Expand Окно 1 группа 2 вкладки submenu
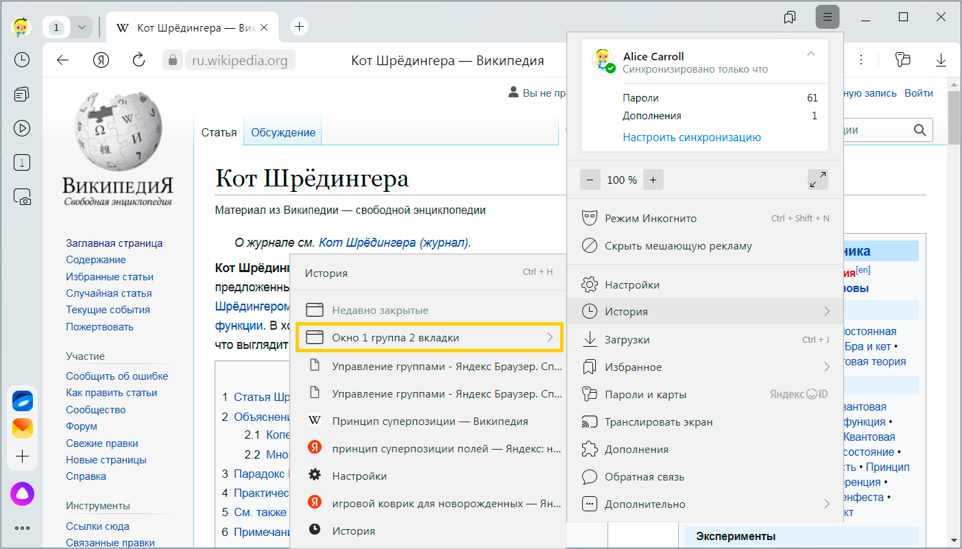Image resolution: width=962 pixels, height=549 pixels. pos(429,338)
